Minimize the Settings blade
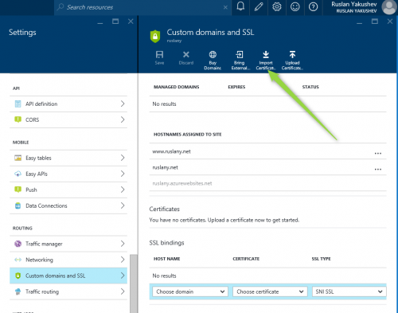 [x=100, y=23]
